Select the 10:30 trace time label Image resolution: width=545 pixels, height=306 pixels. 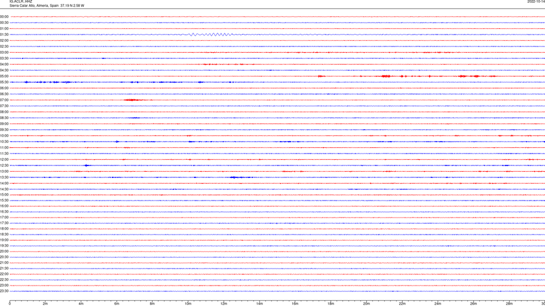(x=4, y=142)
